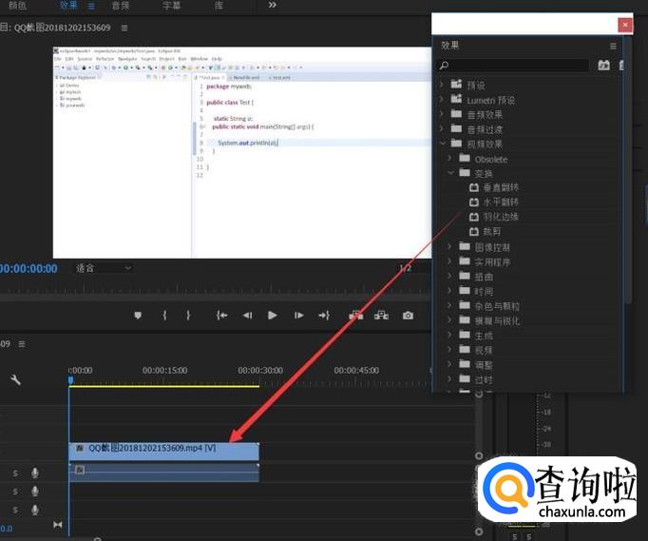Toggle solo on first audio track
The height and width of the screenshot is (541, 648).
coord(15,473)
